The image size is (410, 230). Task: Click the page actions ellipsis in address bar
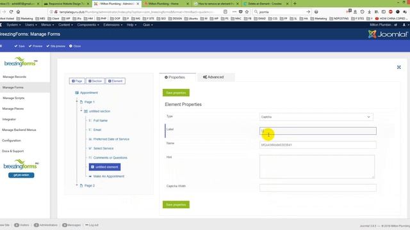[234, 11]
